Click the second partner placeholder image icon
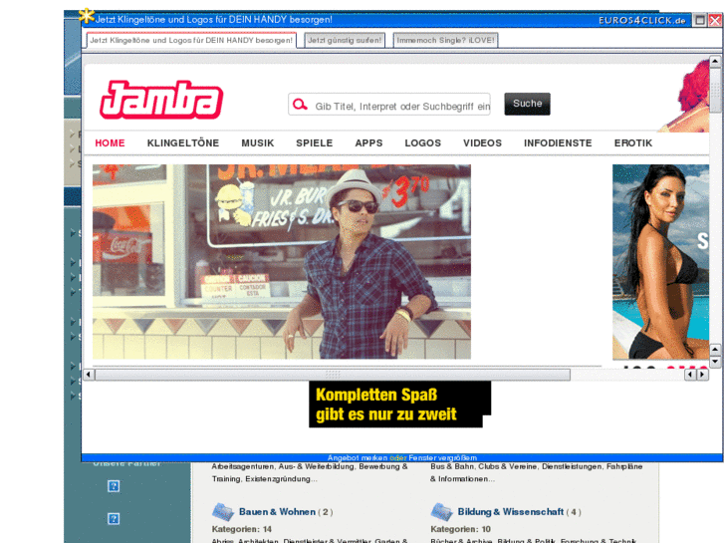This screenshot has width=724, height=543. (114, 518)
